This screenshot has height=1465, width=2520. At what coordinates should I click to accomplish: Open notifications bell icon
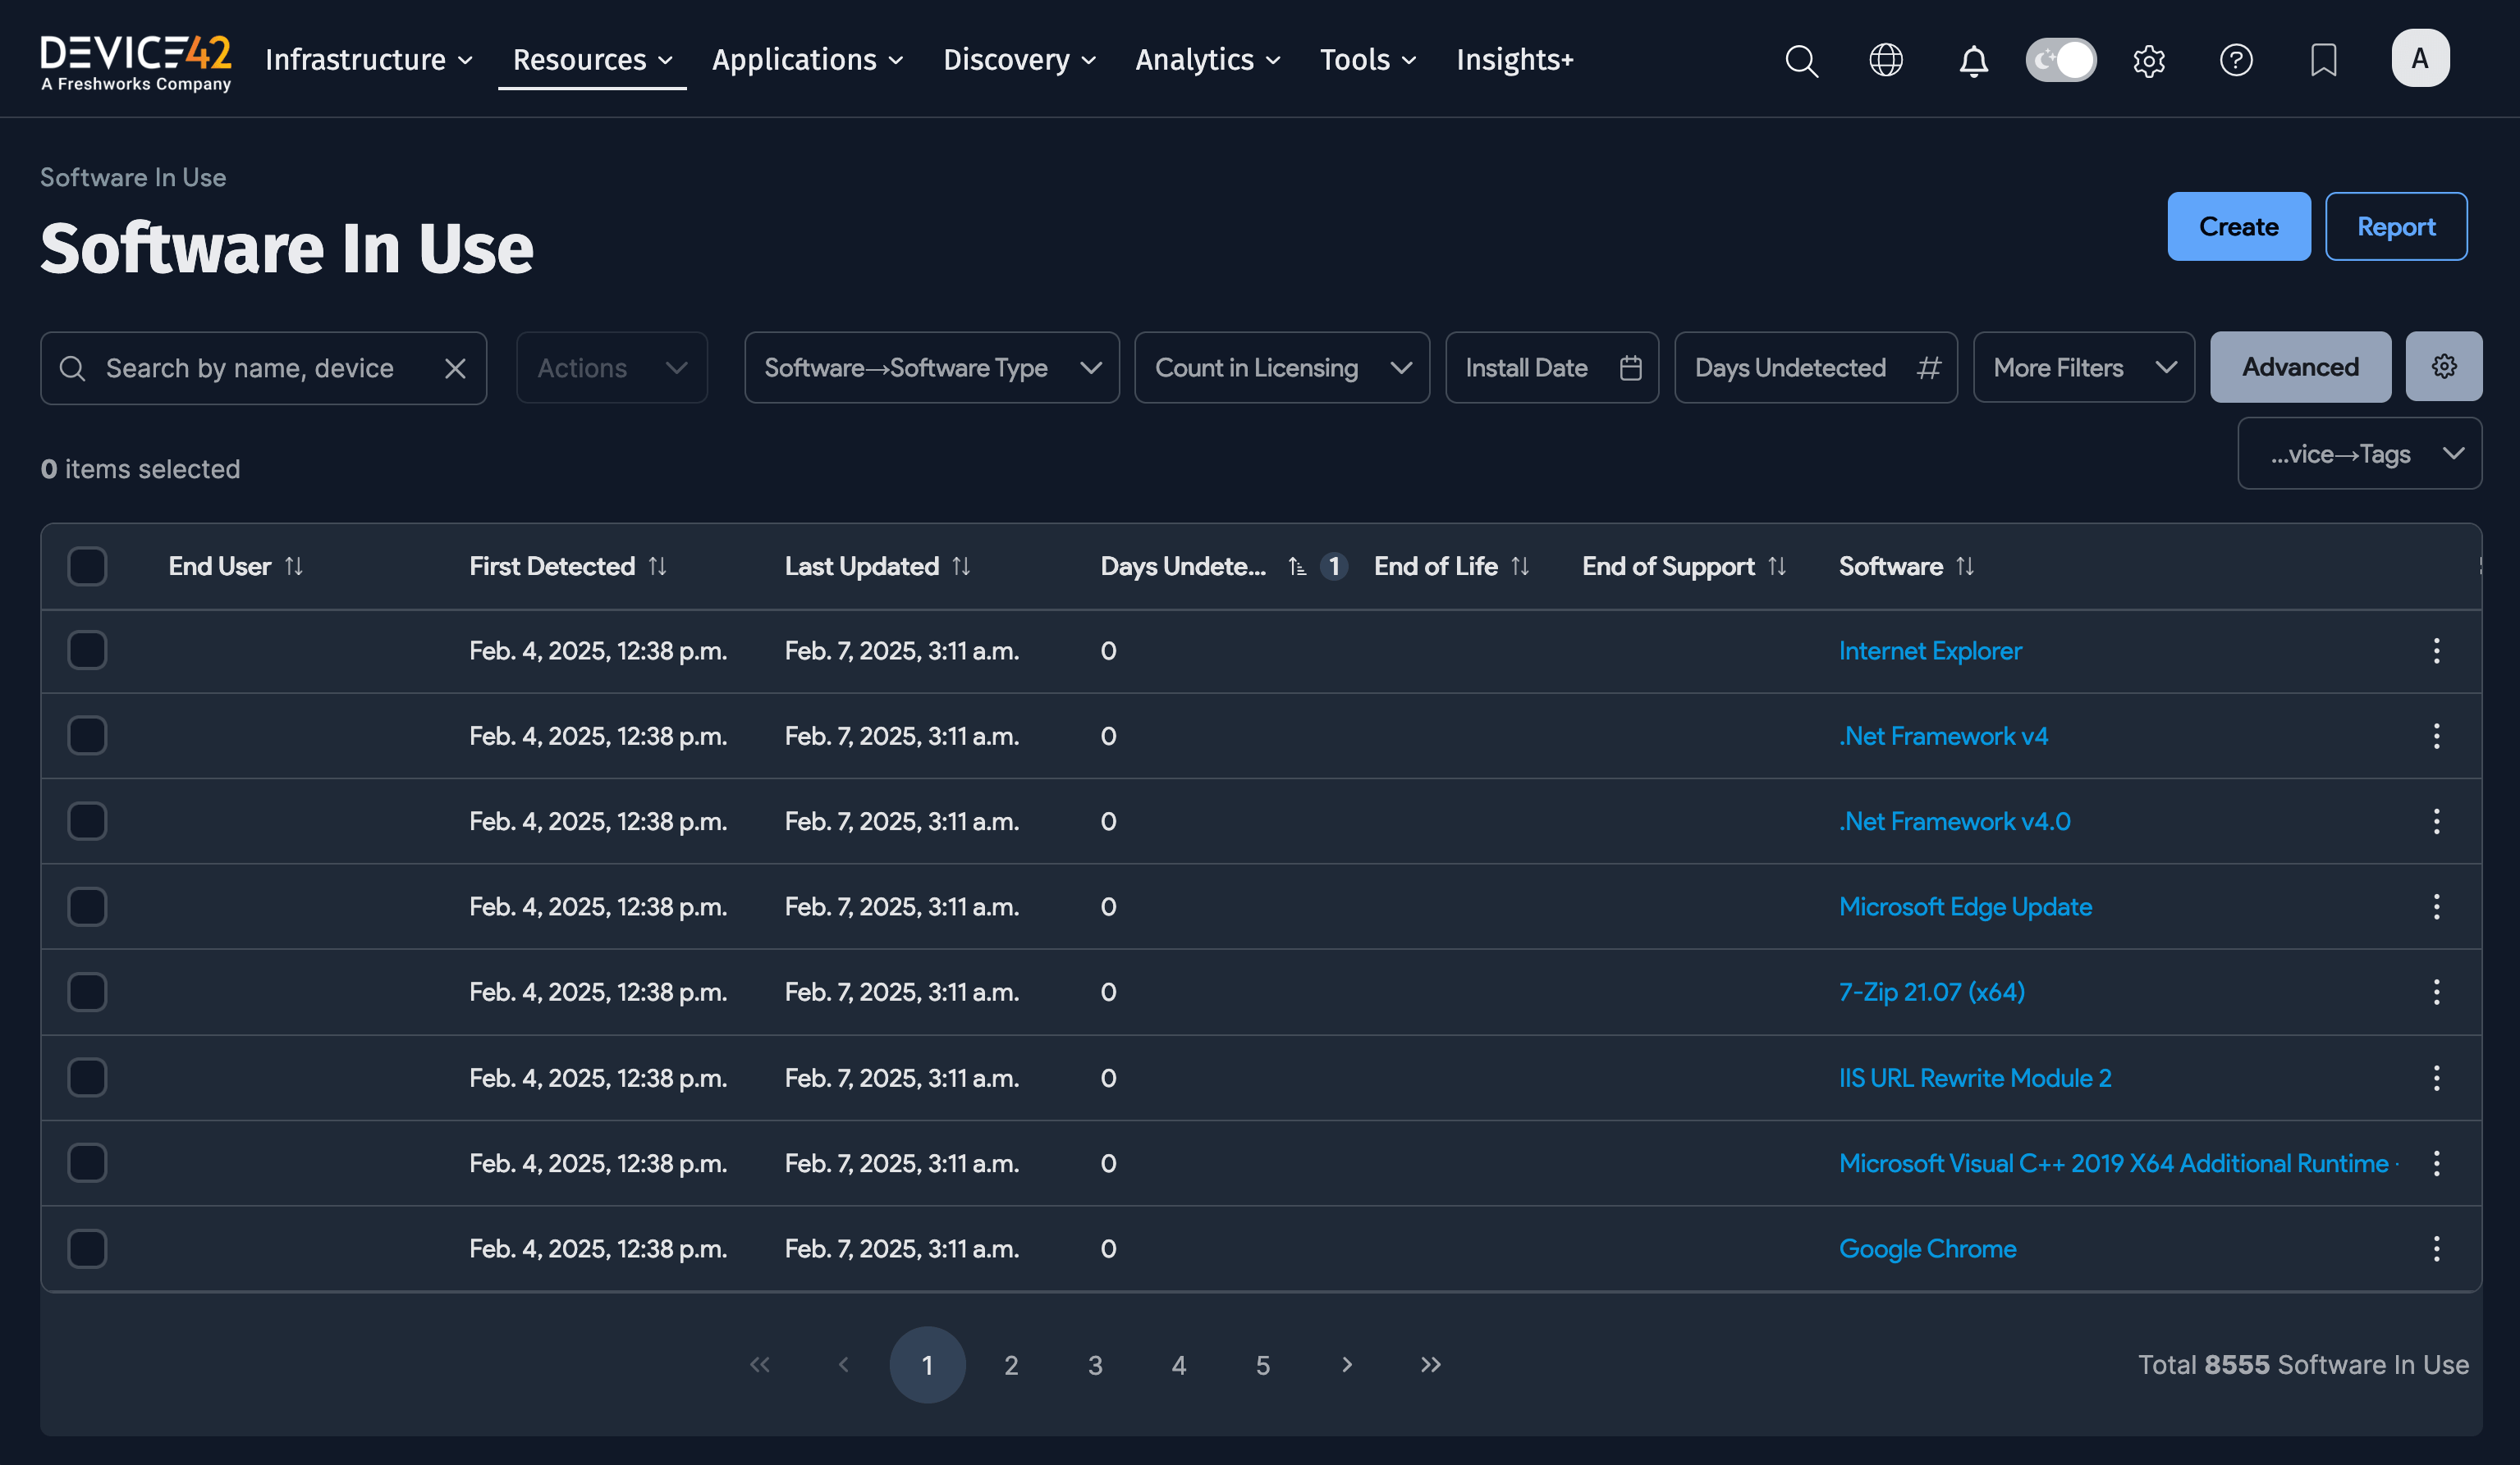tap(1973, 60)
